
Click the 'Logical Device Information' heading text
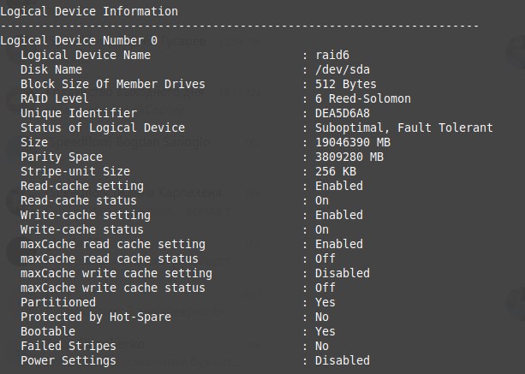[x=89, y=12]
